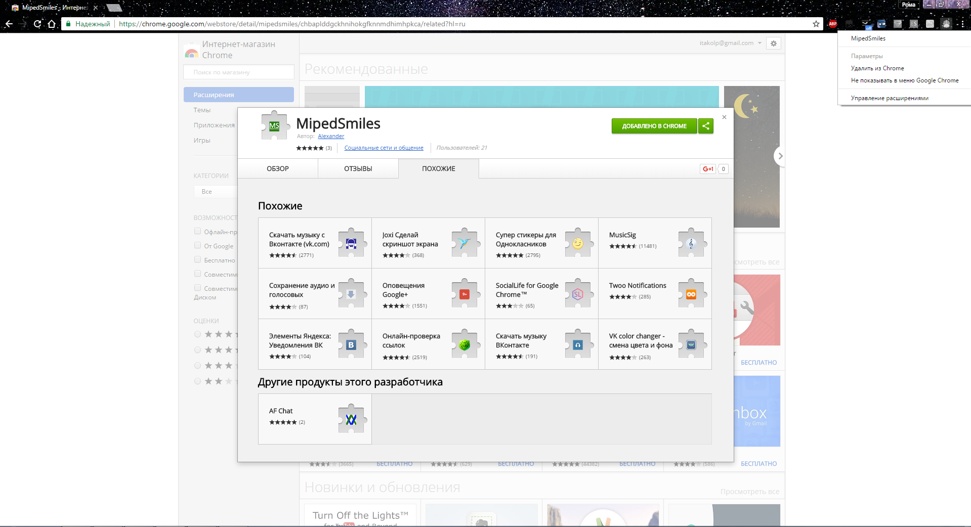
Task: Select 'Не показывать в меню Google Chrome'
Action: [905, 80]
